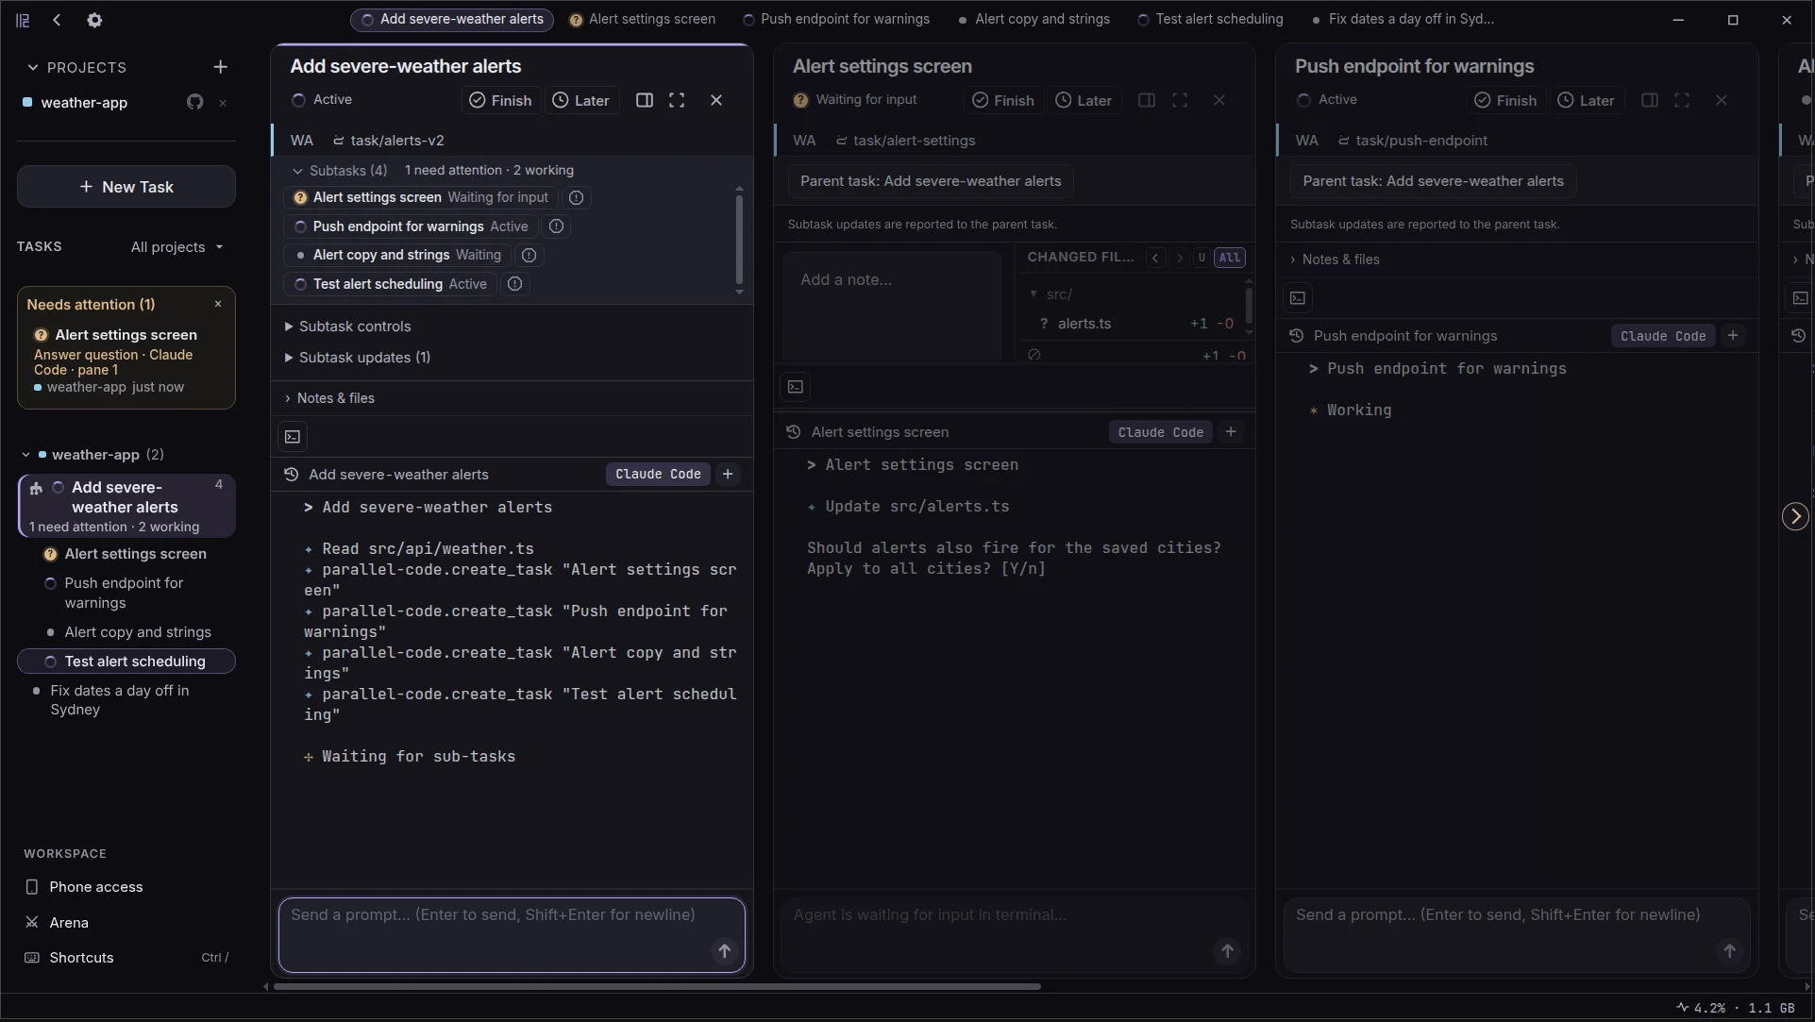The image size is (1815, 1022).
Task: Go back with the title bar arrow
Action: 57,20
